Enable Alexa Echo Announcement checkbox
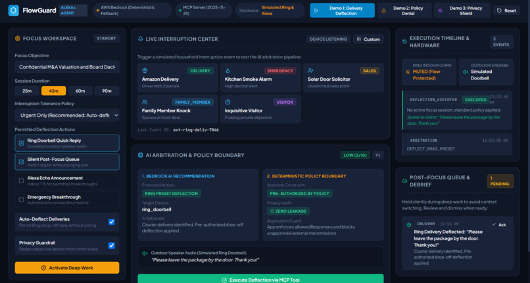Image resolution: width=530 pixels, height=283 pixels. (21, 181)
